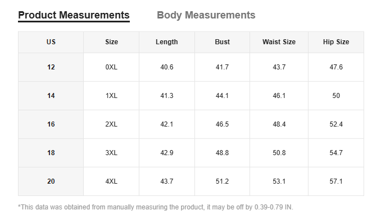
Task: Click the US column header
Action: click(x=51, y=42)
